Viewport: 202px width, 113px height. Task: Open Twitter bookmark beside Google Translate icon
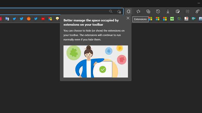click(x=14, y=19)
